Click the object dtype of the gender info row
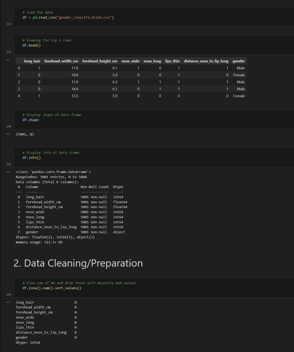 119,232
